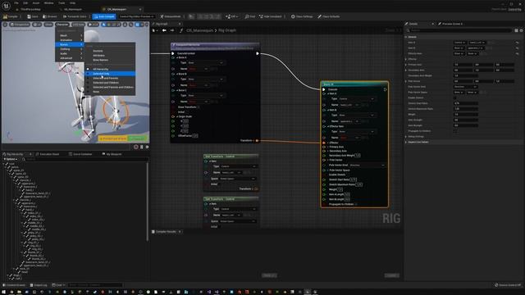Open the preview instance dropdown in toolbar
The width and height of the screenshot is (525, 295).
click(x=136, y=16)
